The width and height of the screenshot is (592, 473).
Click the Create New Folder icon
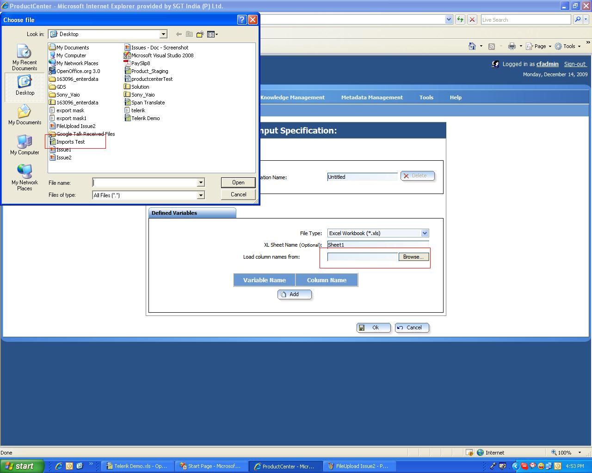200,34
